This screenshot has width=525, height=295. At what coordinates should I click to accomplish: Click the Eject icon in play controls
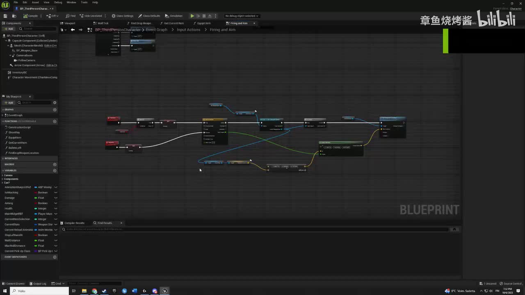click(x=210, y=16)
